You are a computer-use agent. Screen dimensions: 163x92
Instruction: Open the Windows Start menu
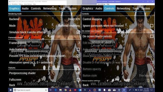click(x=10, y=90)
